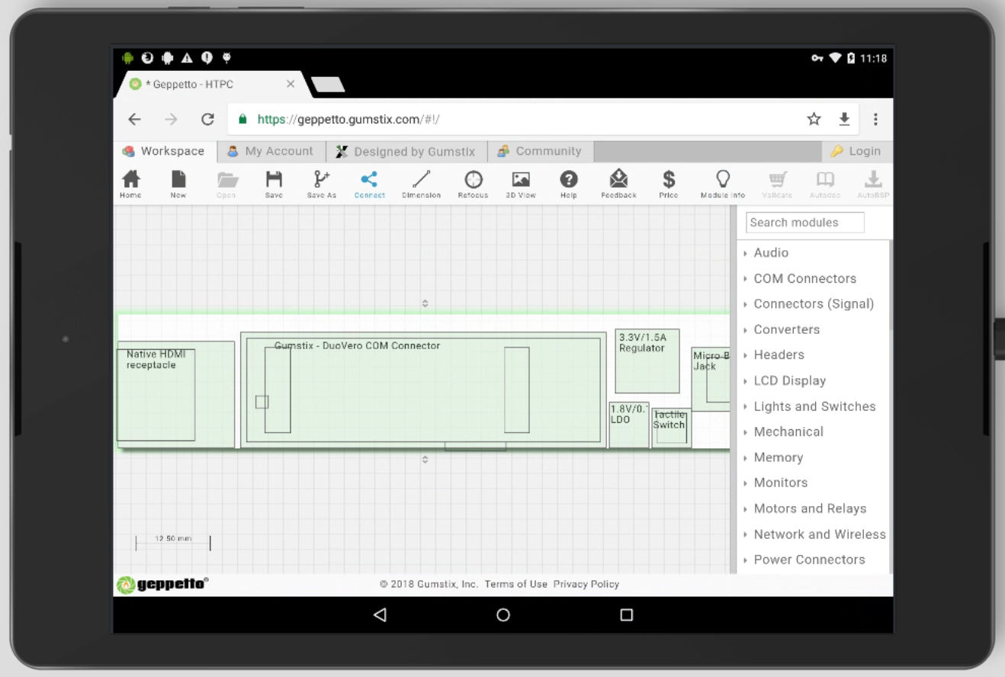
Task: Expand Connectors (Signal) category
Action: [x=813, y=303]
